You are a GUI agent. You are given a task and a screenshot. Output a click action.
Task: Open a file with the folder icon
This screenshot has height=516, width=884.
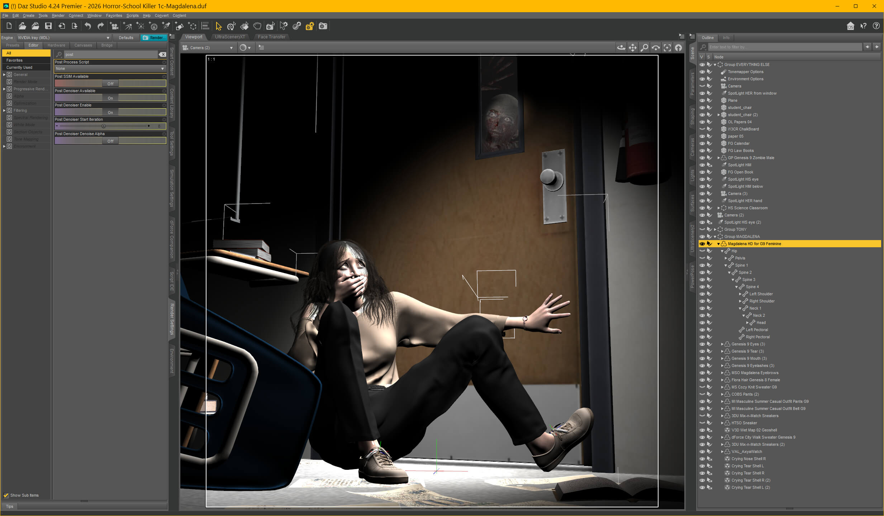pos(22,26)
